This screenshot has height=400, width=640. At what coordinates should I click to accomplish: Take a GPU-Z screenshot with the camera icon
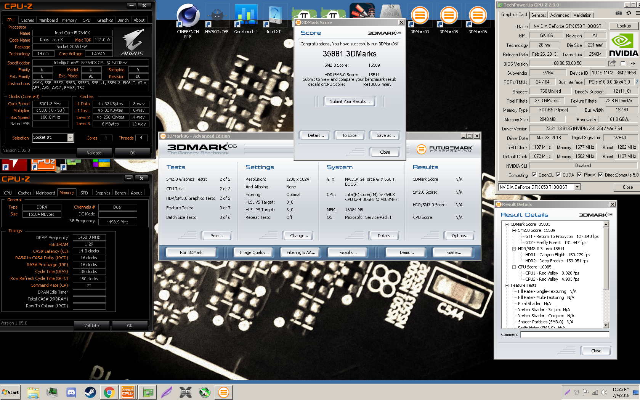pos(618,13)
